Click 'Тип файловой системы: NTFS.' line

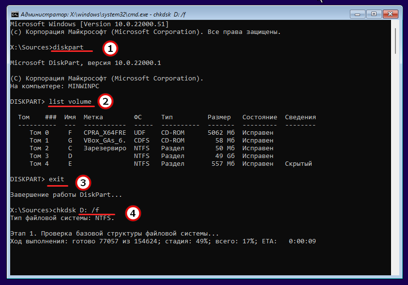pyautogui.click(x=62, y=218)
